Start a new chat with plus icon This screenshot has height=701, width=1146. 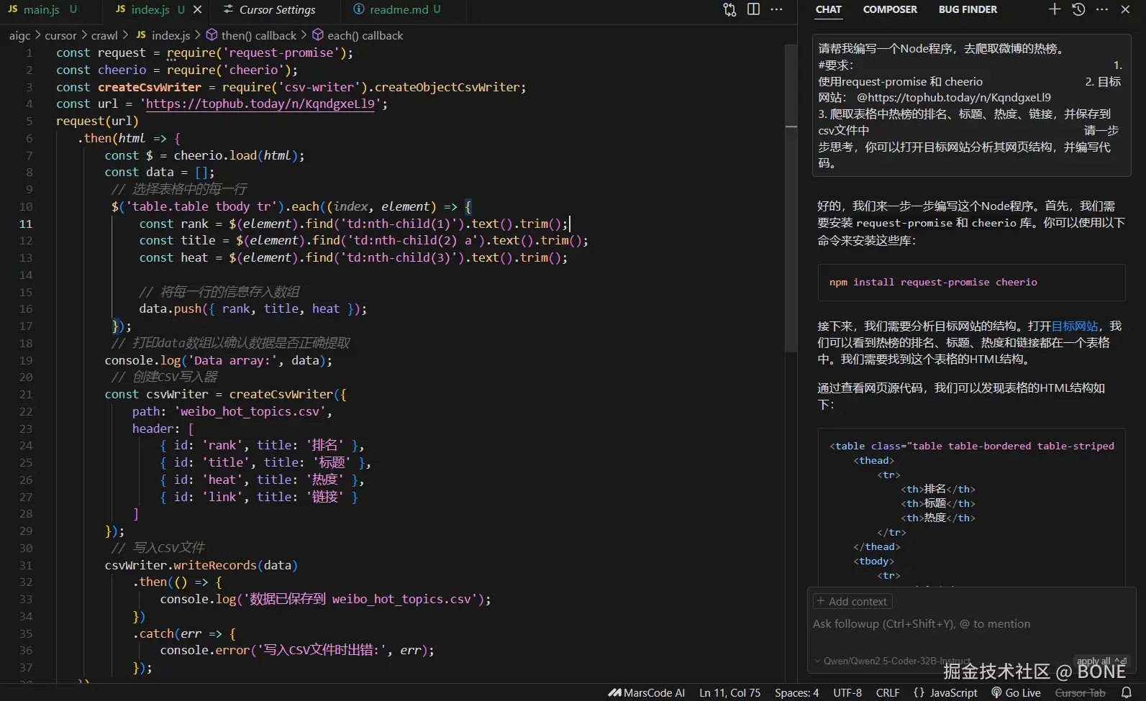pyautogui.click(x=1054, y=9)
